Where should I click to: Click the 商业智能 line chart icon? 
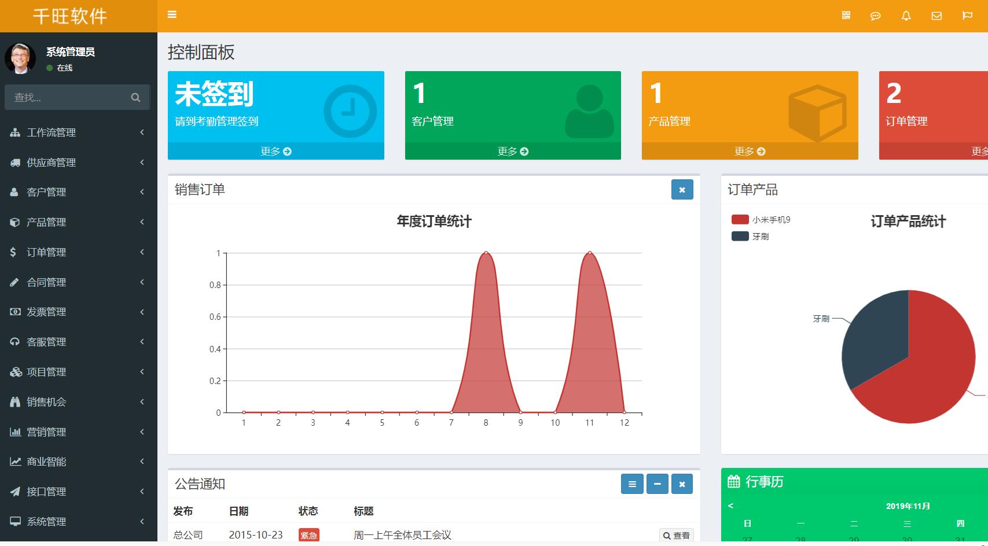click(15, 462)
